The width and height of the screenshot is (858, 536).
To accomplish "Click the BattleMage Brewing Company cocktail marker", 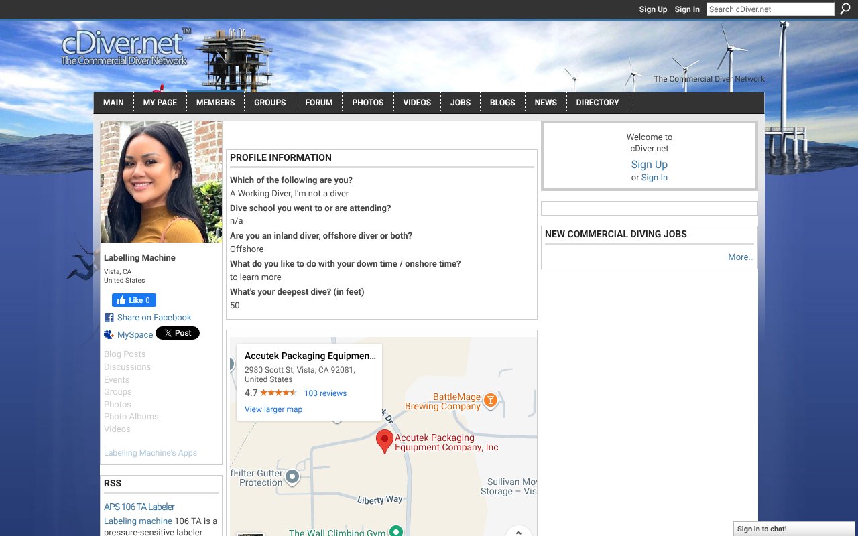I will (x=490, y=401).
